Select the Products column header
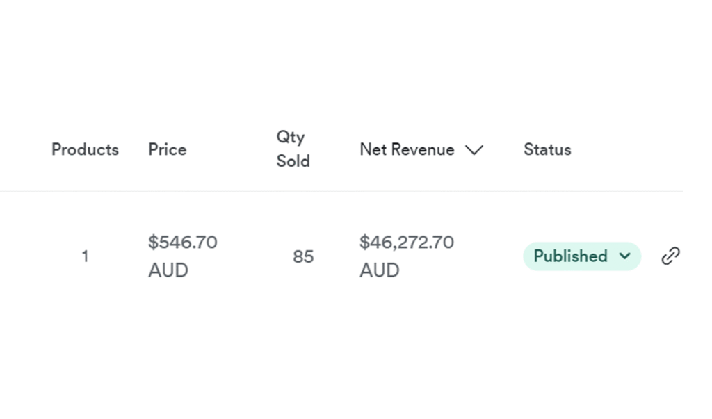This screenshot has height=419, width=712. tap(85, 149)
